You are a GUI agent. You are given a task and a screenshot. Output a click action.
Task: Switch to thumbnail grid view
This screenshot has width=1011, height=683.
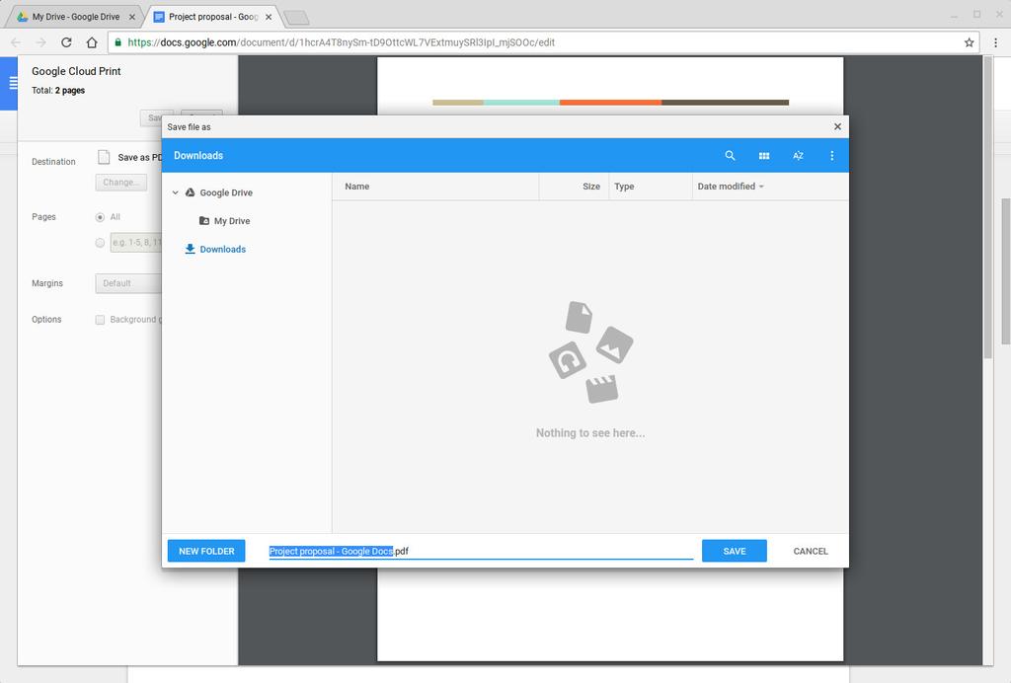click(764, 155)
